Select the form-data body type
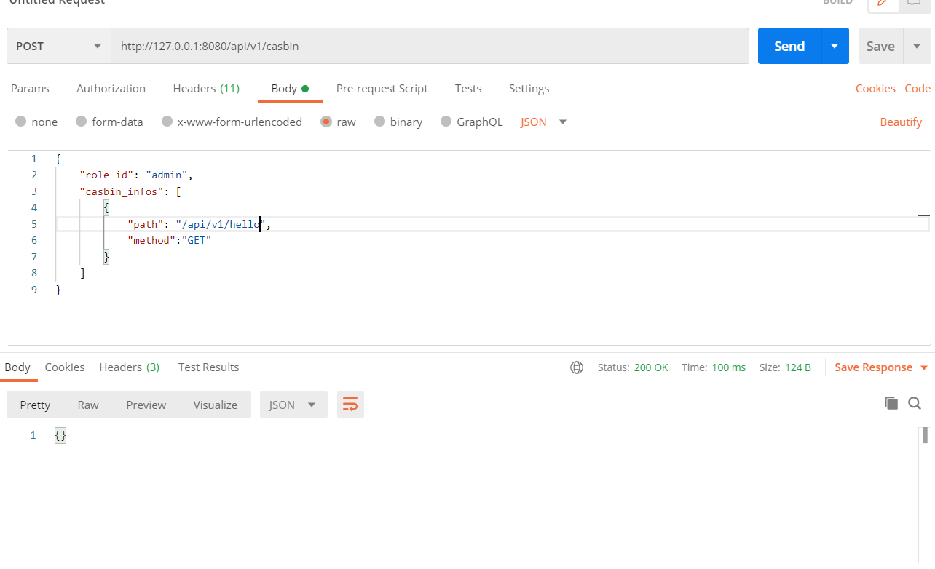The height and width of the screenshot is (569, 935). pyautogui.click(x=109, y=122)
